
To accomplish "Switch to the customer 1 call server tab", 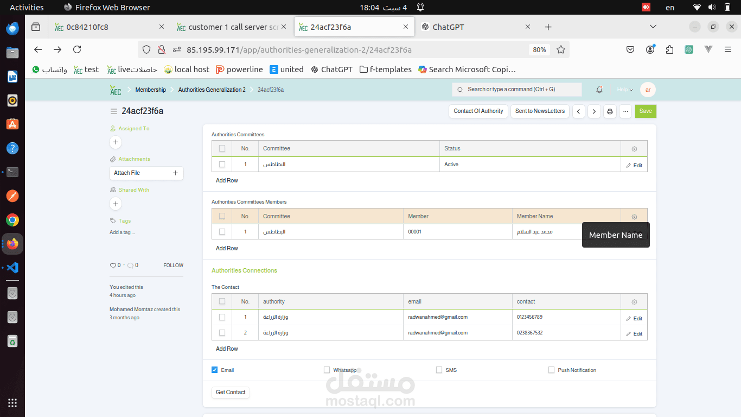I will click(x=232, y=27).
